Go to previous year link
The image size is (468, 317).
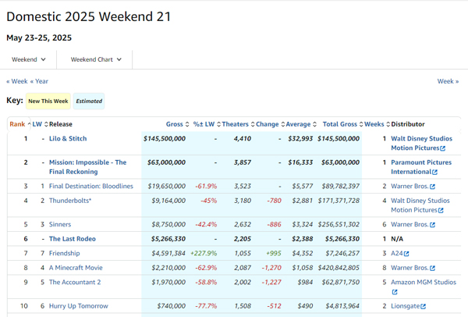click(x=39, y=81)
